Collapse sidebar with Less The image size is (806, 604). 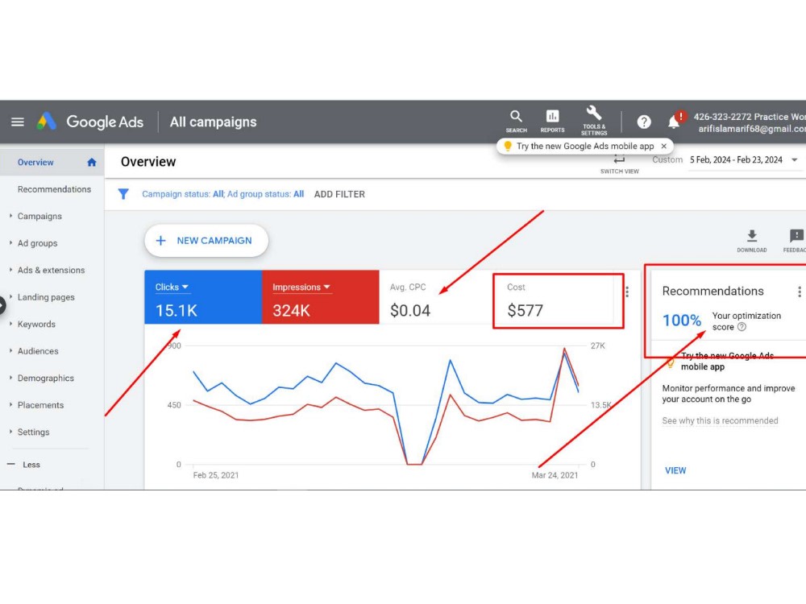24,465
